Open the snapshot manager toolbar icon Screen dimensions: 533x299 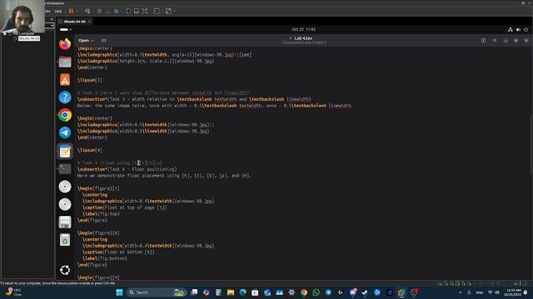point(117,11)
